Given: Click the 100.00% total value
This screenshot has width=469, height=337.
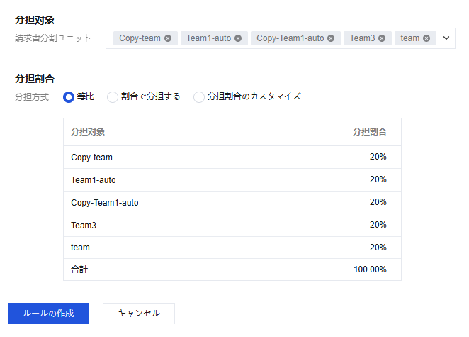Looking at the screenshot, I should tap(370, 270).
